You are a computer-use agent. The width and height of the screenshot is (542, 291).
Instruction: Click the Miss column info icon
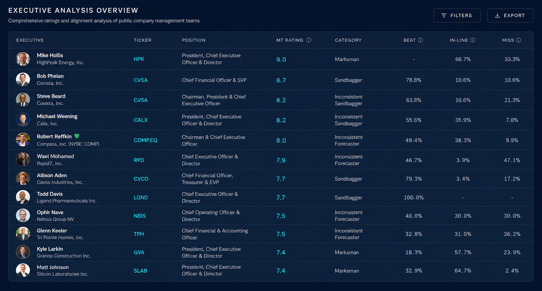519,40
